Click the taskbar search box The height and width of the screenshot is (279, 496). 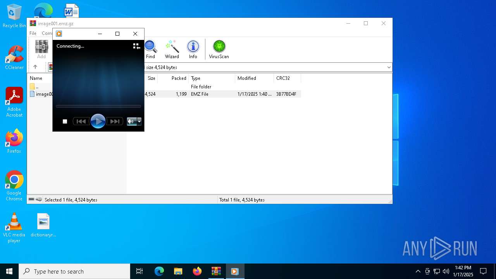(x=74, y=271)
